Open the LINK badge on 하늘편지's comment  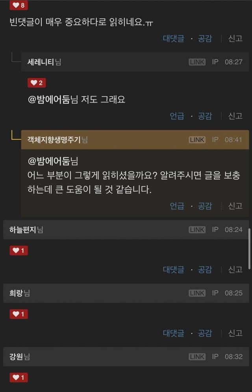pyautogui.click(x=197, y=230)
